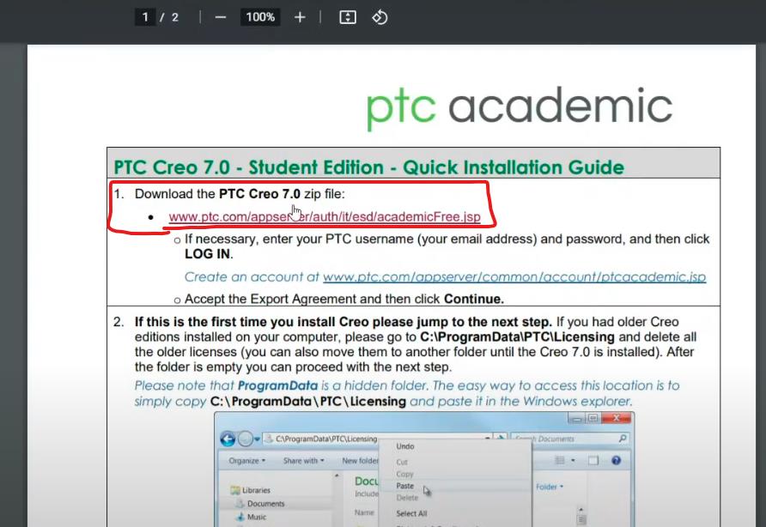Choose Delete in the context menu

[x=407, y=498]
